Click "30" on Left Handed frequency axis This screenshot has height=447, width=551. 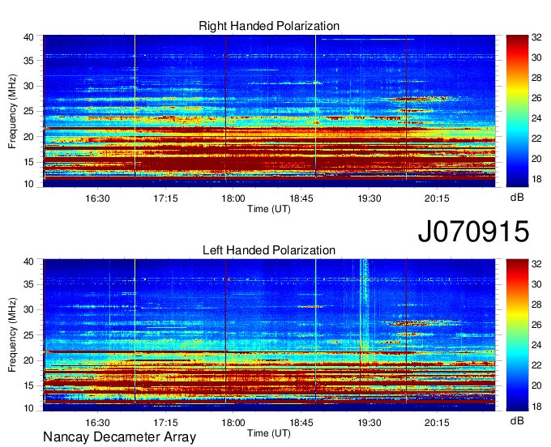click(29, 309)
